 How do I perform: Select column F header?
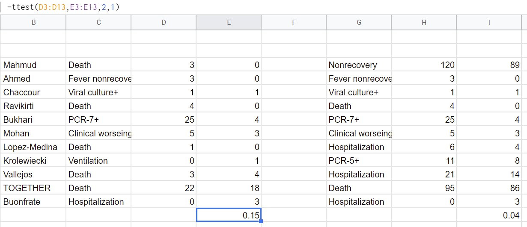(294, 23)
